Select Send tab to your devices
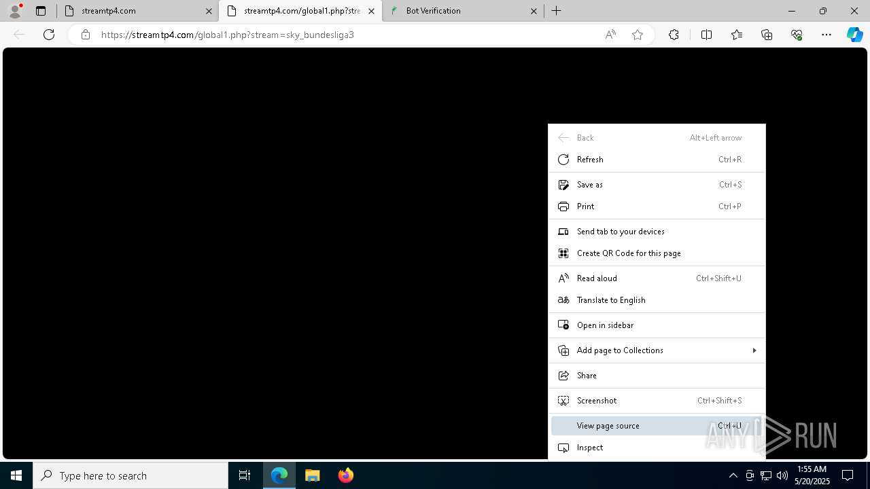870x489 pixels. pyautogui.click(x=657, y=232)
